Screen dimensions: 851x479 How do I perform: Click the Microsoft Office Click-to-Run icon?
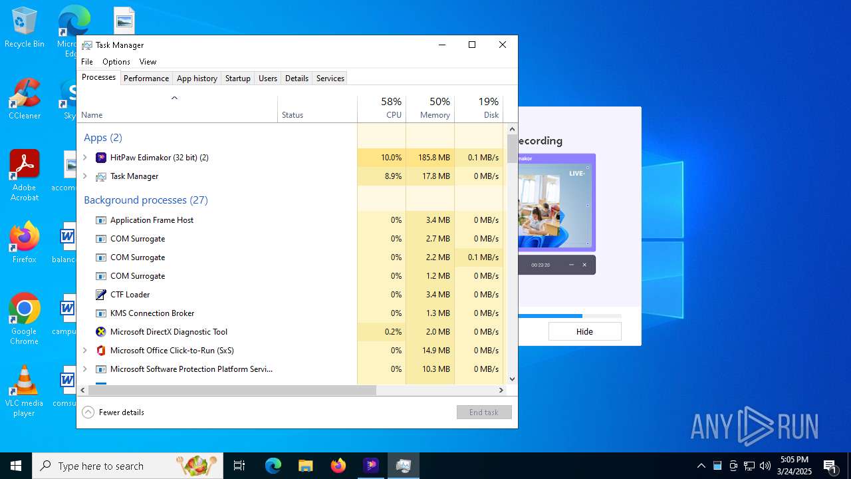101,351
